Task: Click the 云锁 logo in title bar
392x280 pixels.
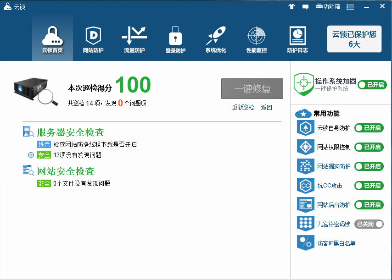Action: tap(7, 6)
